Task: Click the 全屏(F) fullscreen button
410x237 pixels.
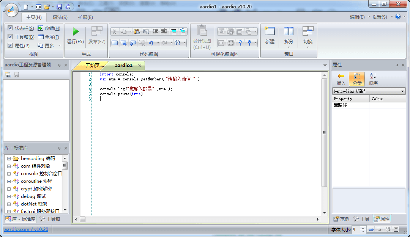Action: coord(49,37)
